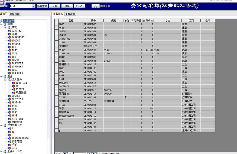
Task: Click the item icon next to 6969
Action: (9, 70)
